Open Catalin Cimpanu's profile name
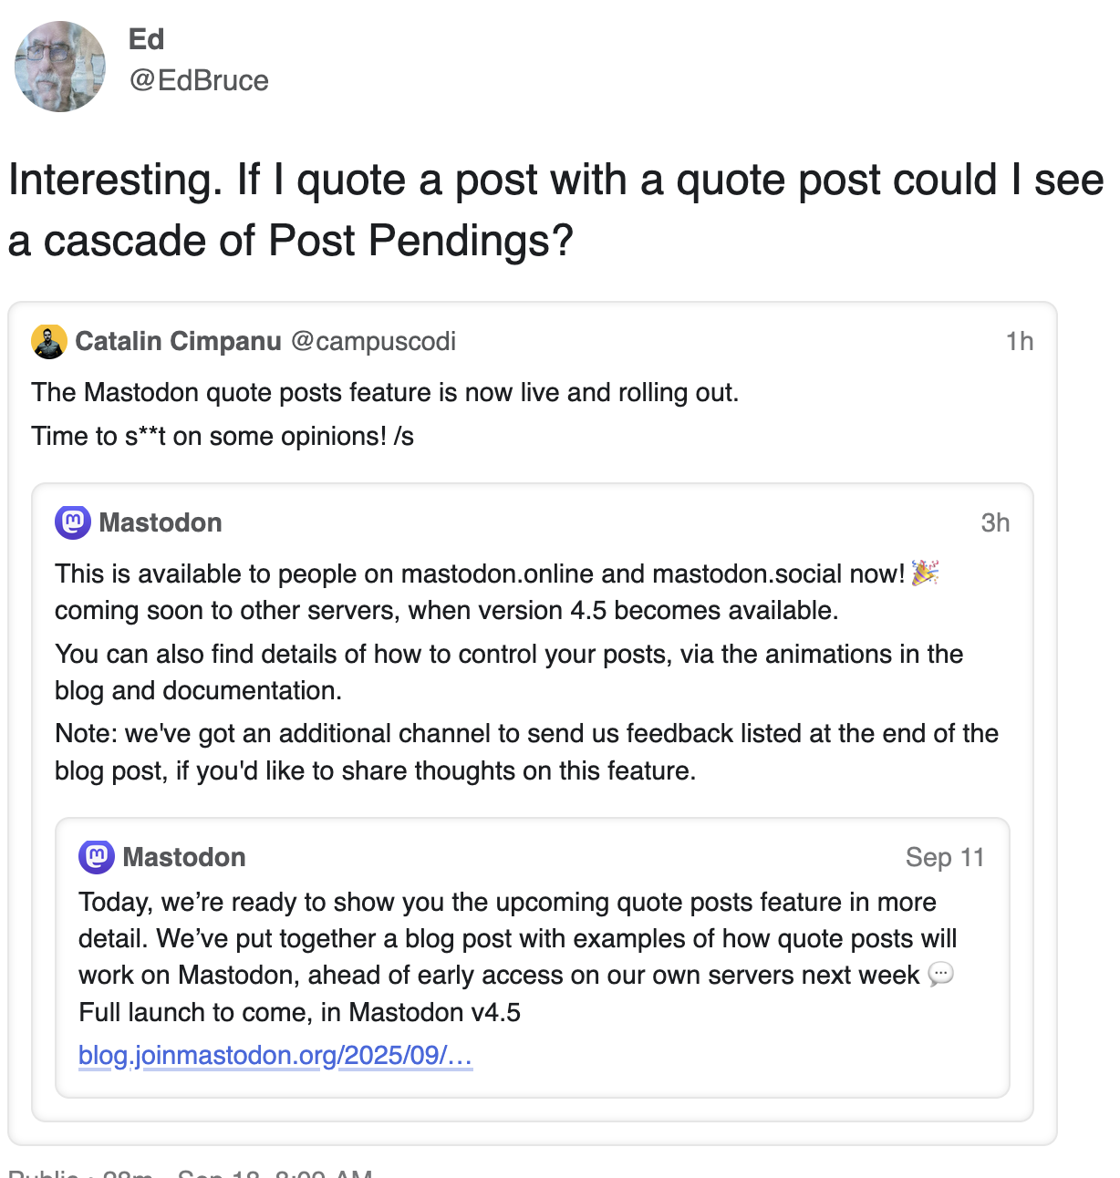The width and height of the screenshot is (1120, 1178). click(178, 341)
